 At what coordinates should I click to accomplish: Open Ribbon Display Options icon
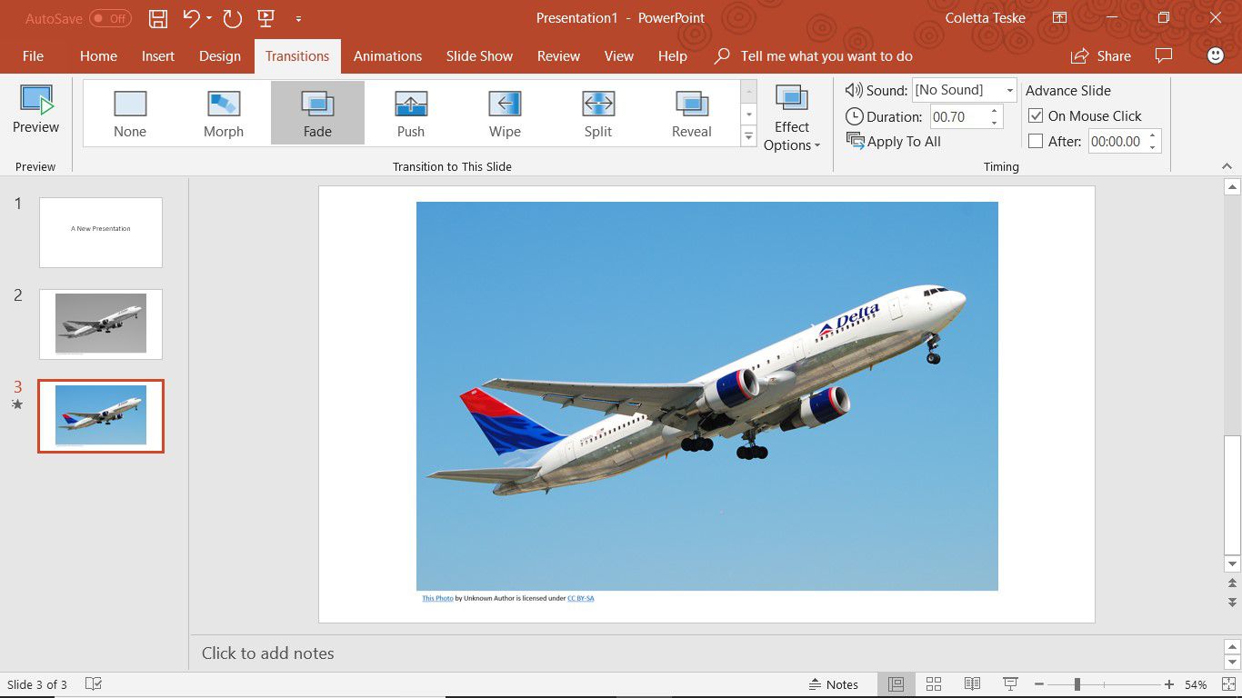coord(1059,18)
